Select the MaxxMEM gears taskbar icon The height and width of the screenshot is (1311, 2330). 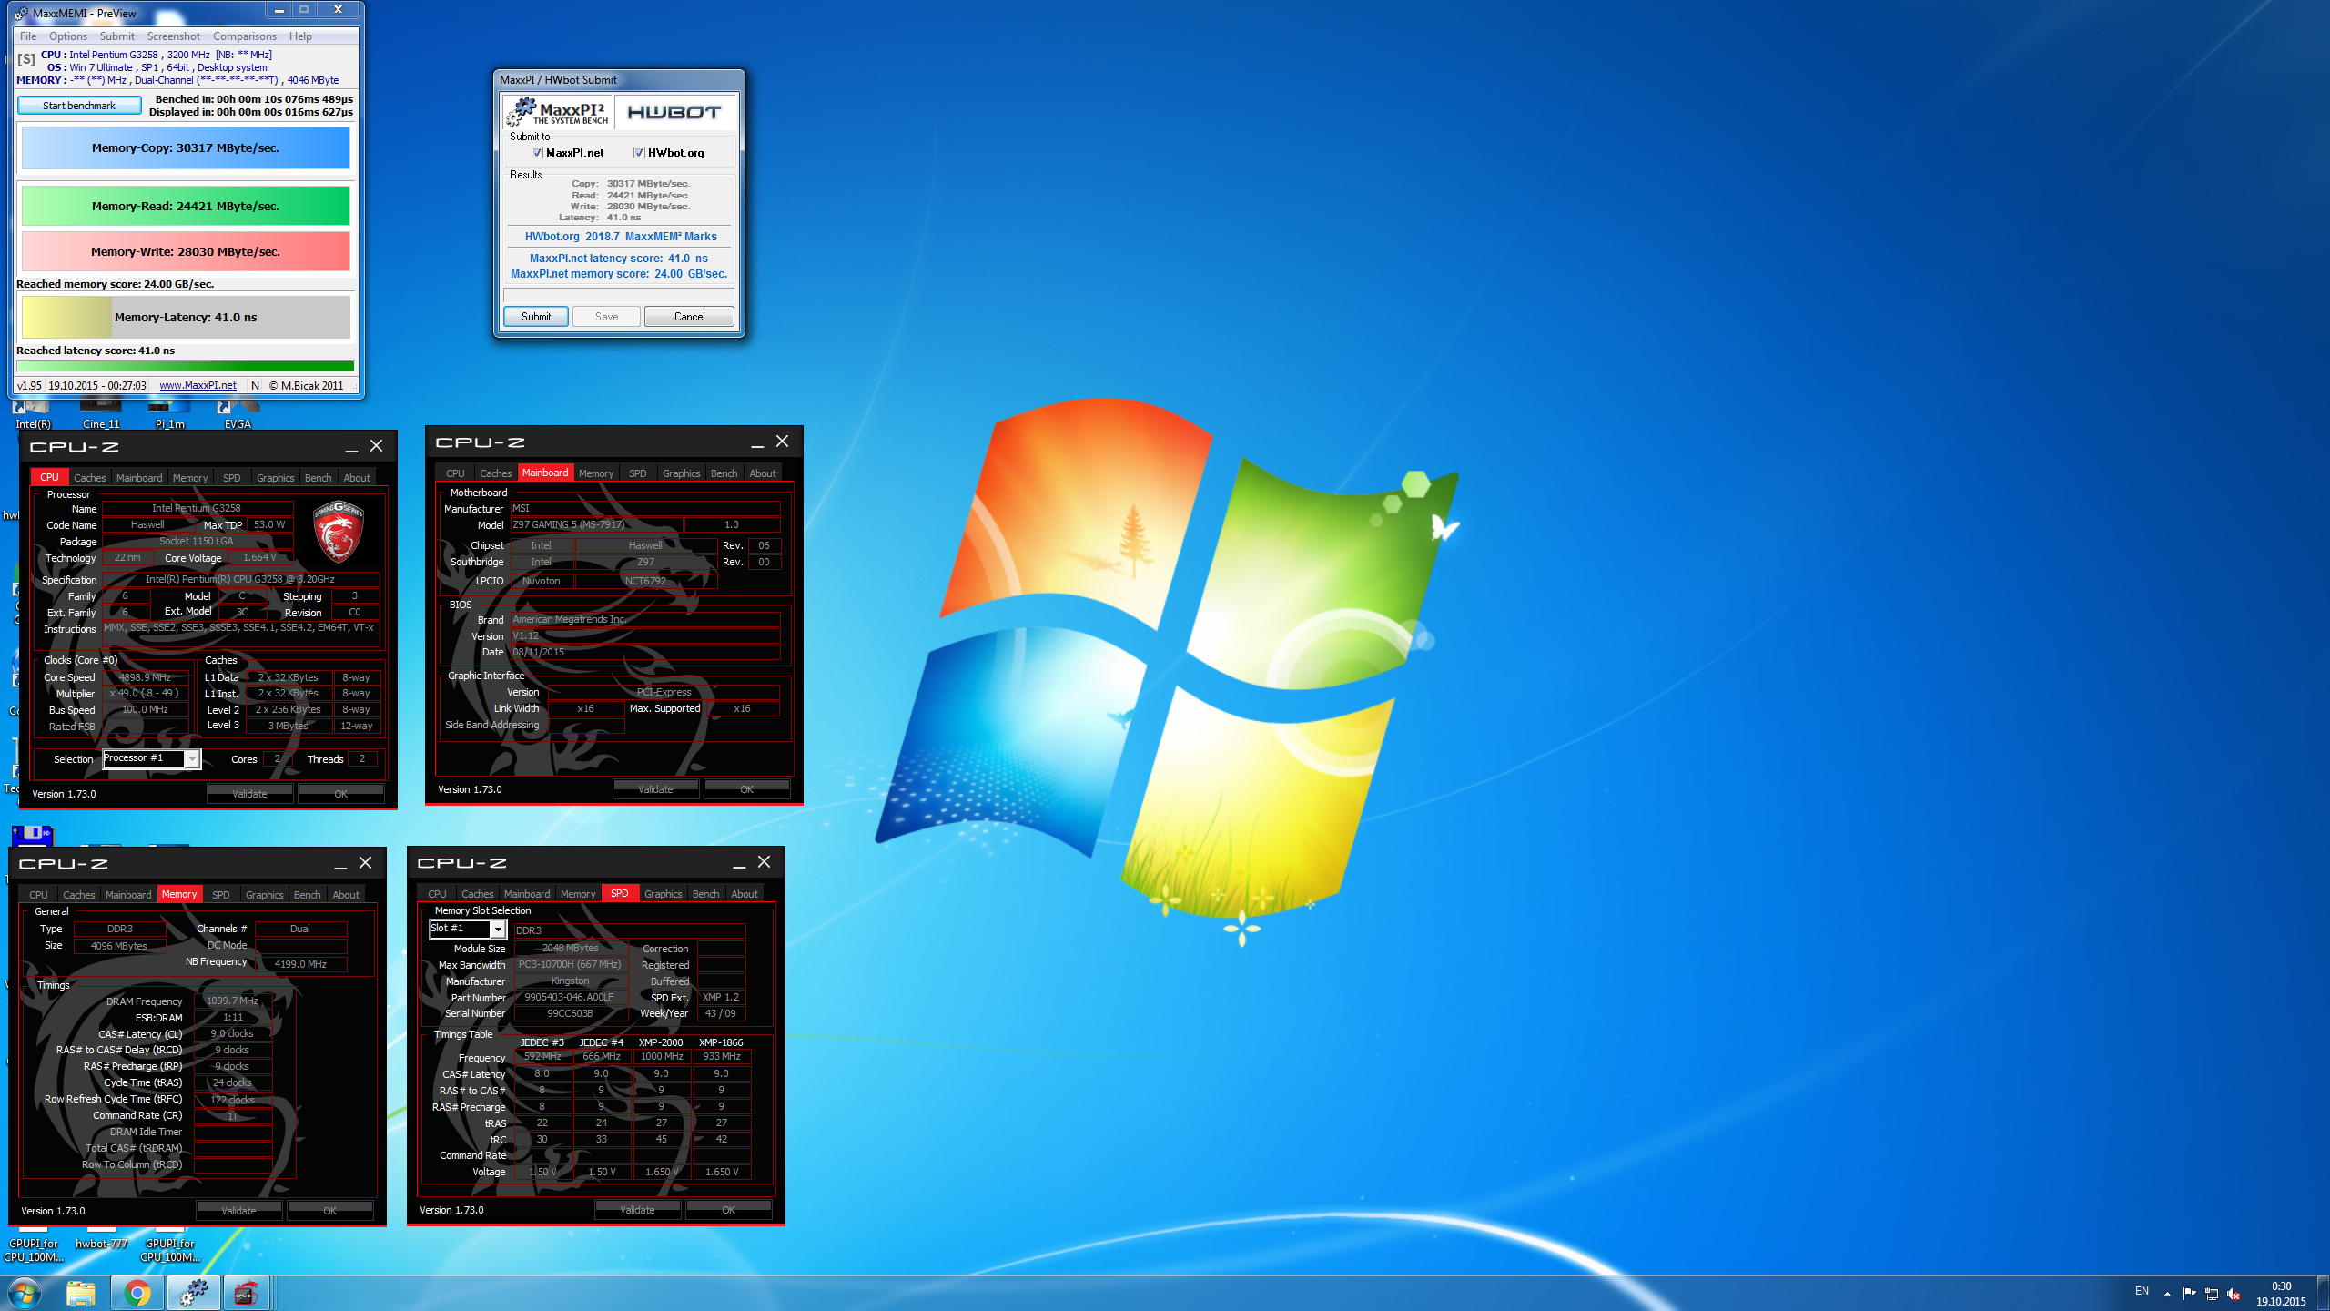click(x=193, y=1293)
